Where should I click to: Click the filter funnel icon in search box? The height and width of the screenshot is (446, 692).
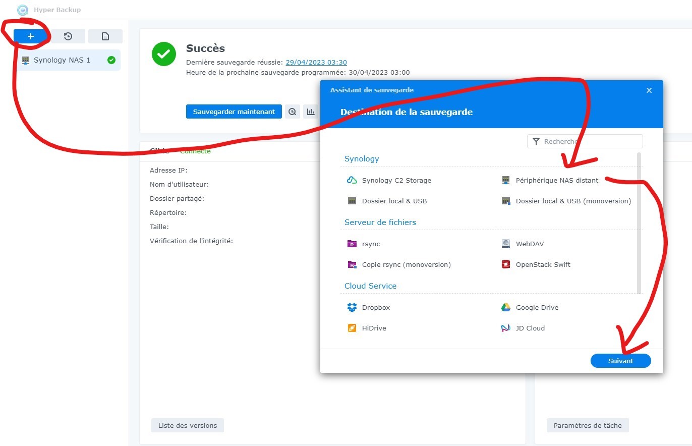point(536,141)
